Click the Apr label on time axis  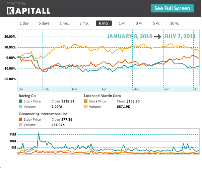click(104, 89)
